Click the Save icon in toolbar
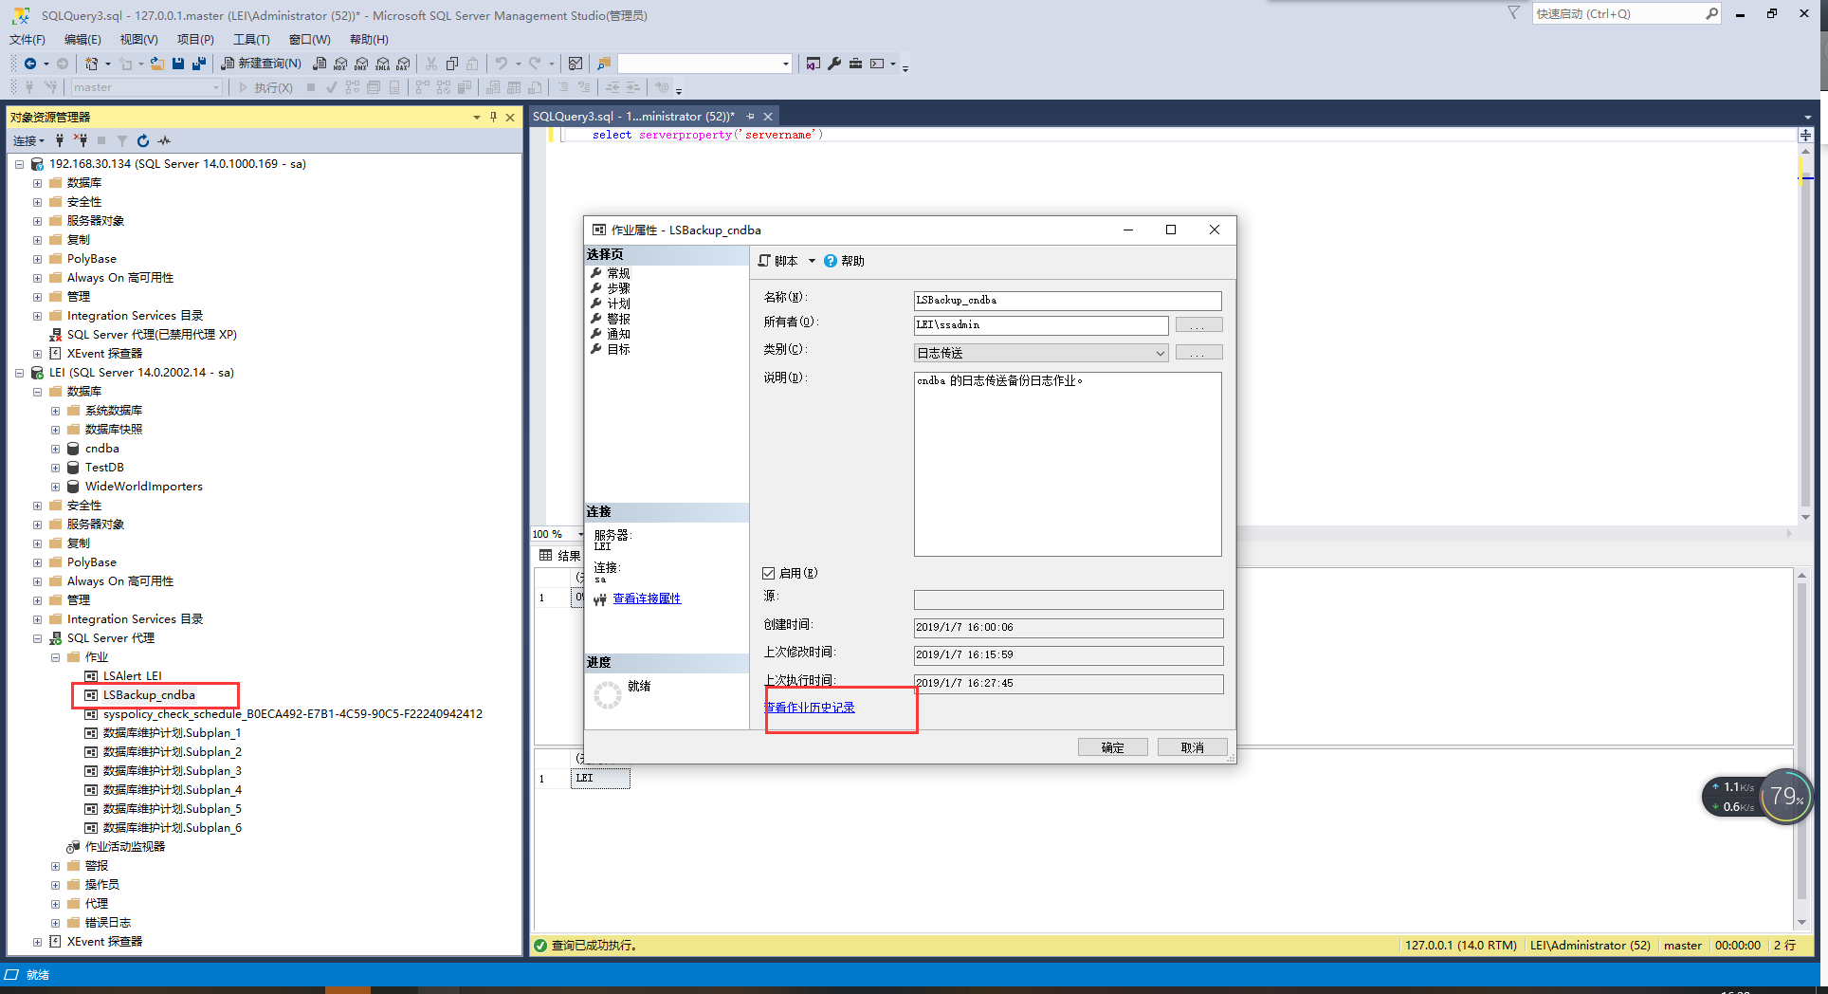1828x994 pixels. (178, 64)
